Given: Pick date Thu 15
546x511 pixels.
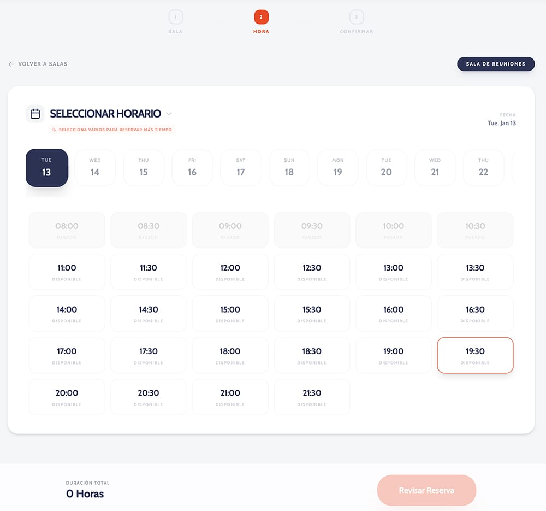Looking at the screenshot, I should tap(144, 168).
